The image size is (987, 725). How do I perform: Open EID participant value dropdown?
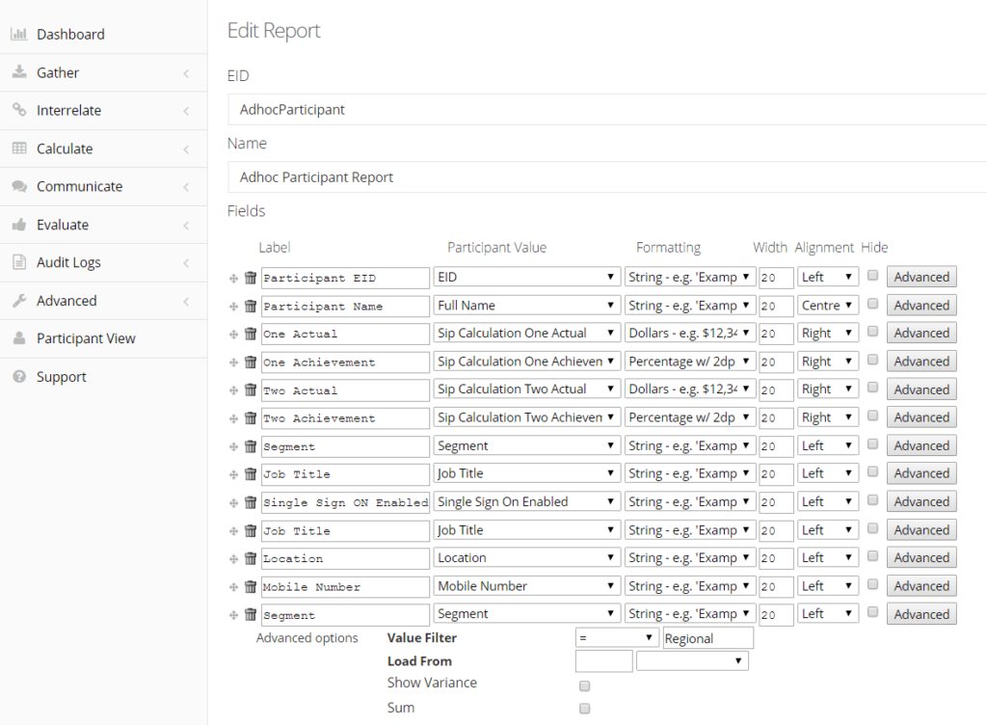tap(525, 277)
